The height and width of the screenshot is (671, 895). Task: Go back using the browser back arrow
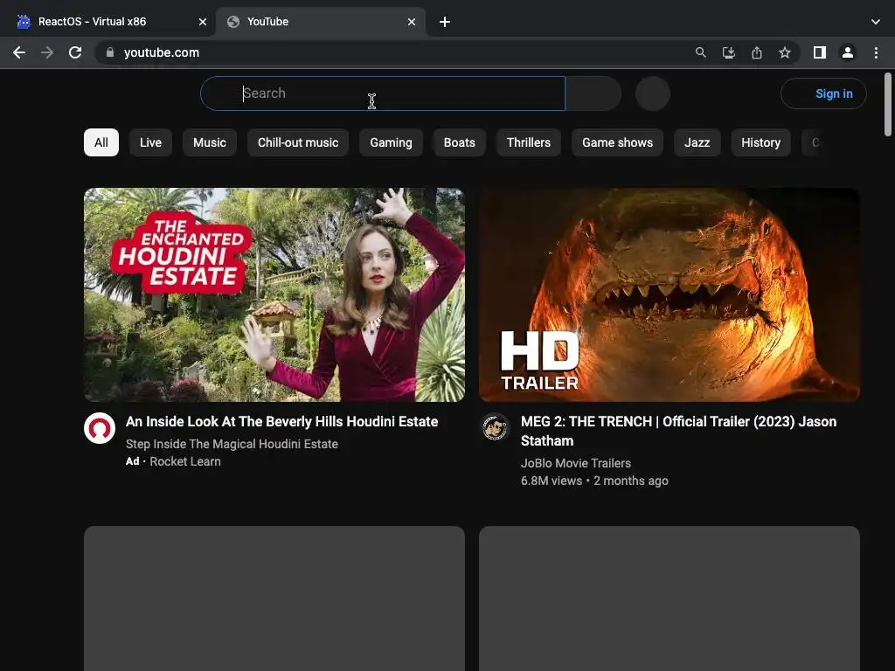(x=19, y=52)
